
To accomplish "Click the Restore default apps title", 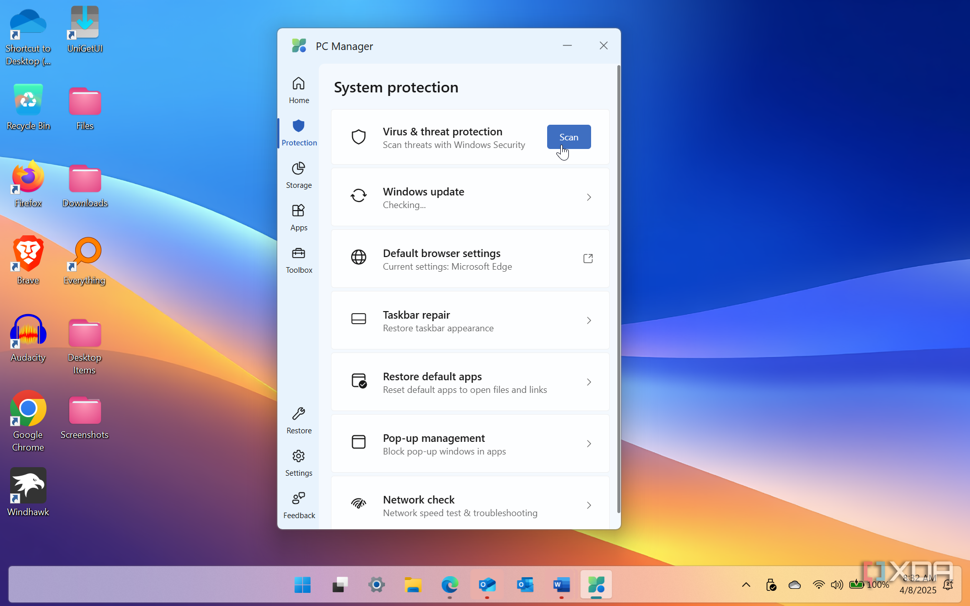I will (x=432, y=376).
